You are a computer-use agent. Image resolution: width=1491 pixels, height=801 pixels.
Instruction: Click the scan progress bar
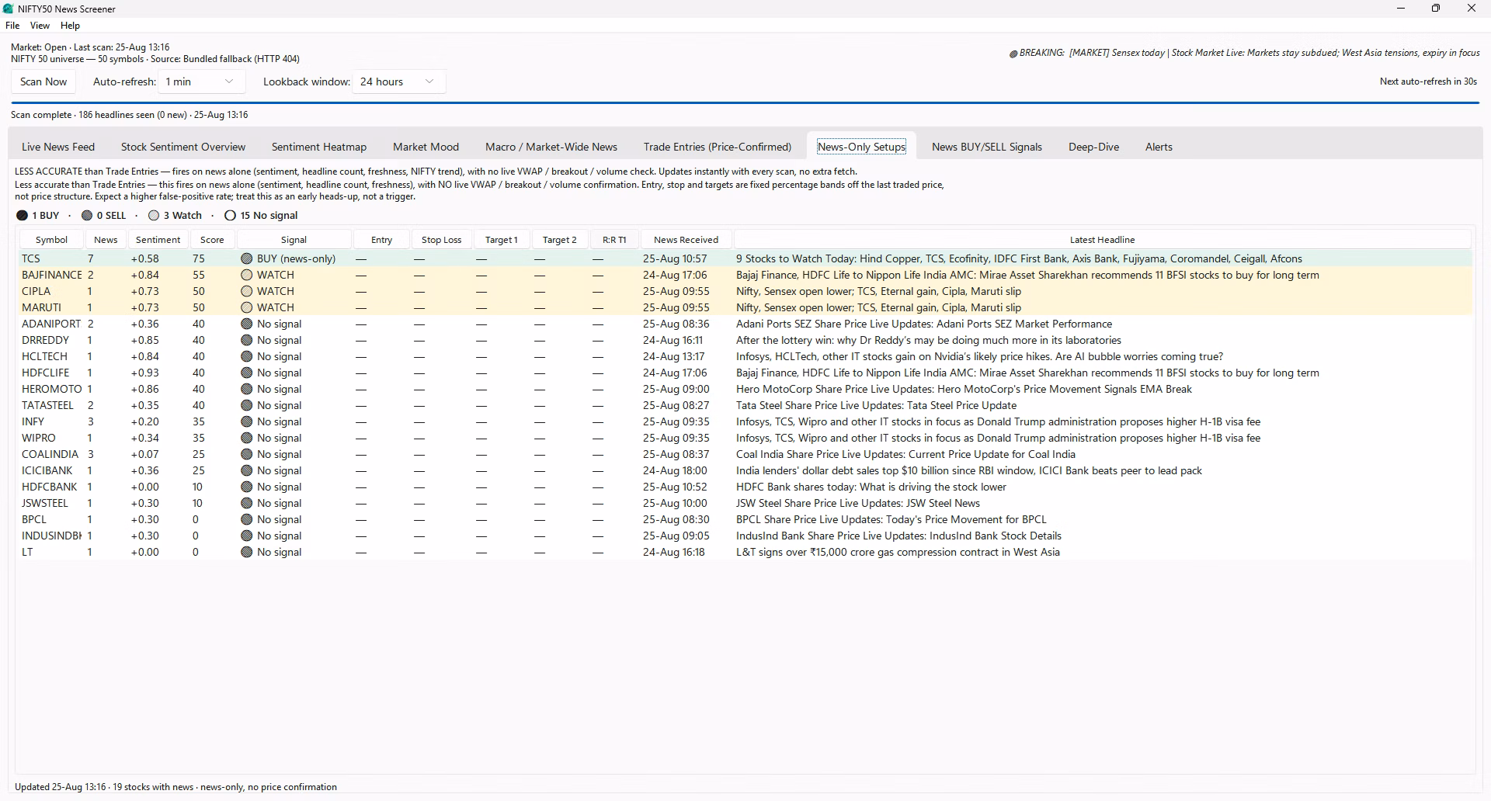745,102
